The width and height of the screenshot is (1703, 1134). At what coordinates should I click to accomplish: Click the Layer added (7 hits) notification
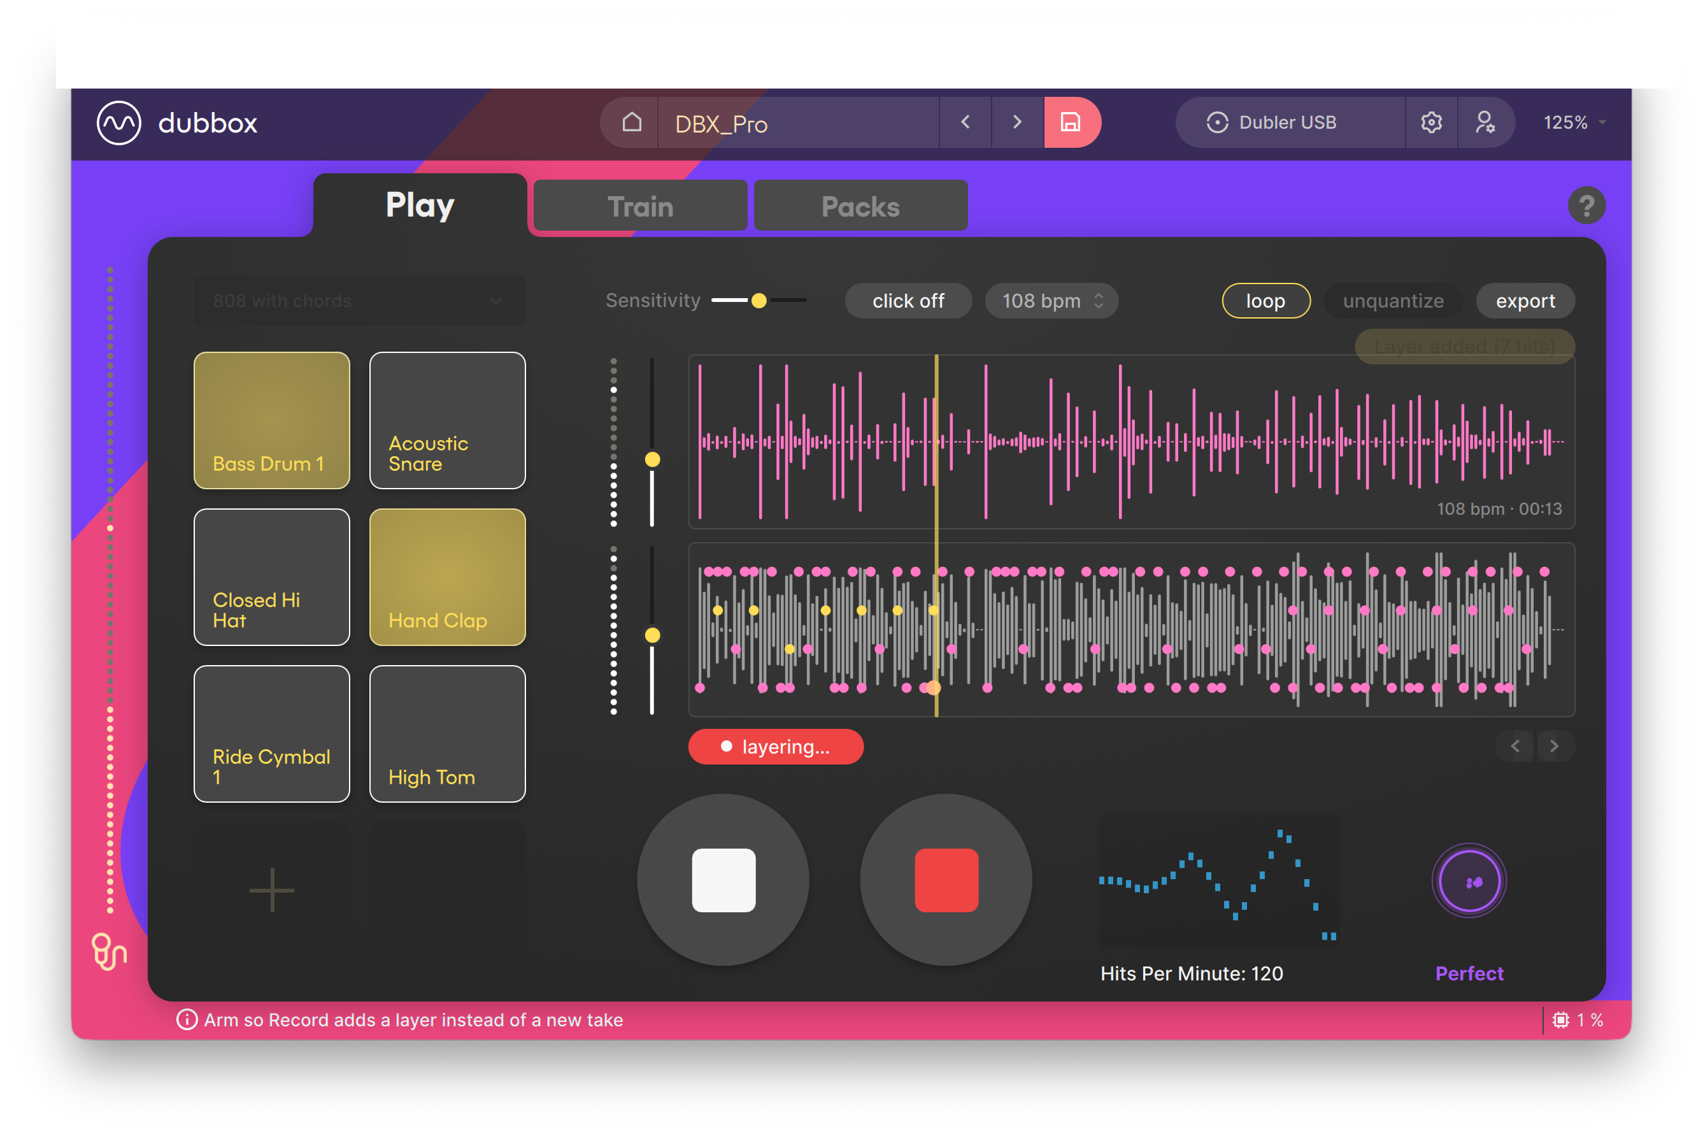(x=1464, y=347)
